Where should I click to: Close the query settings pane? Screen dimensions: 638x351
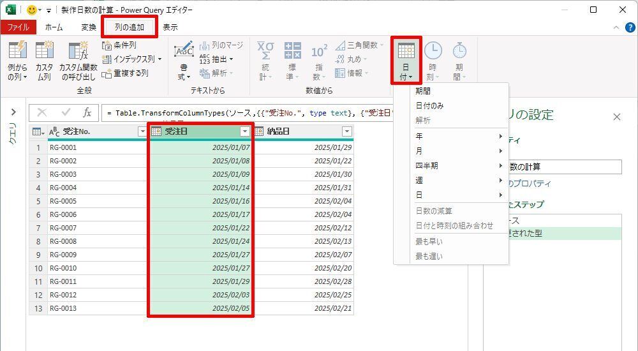(617, 117)
